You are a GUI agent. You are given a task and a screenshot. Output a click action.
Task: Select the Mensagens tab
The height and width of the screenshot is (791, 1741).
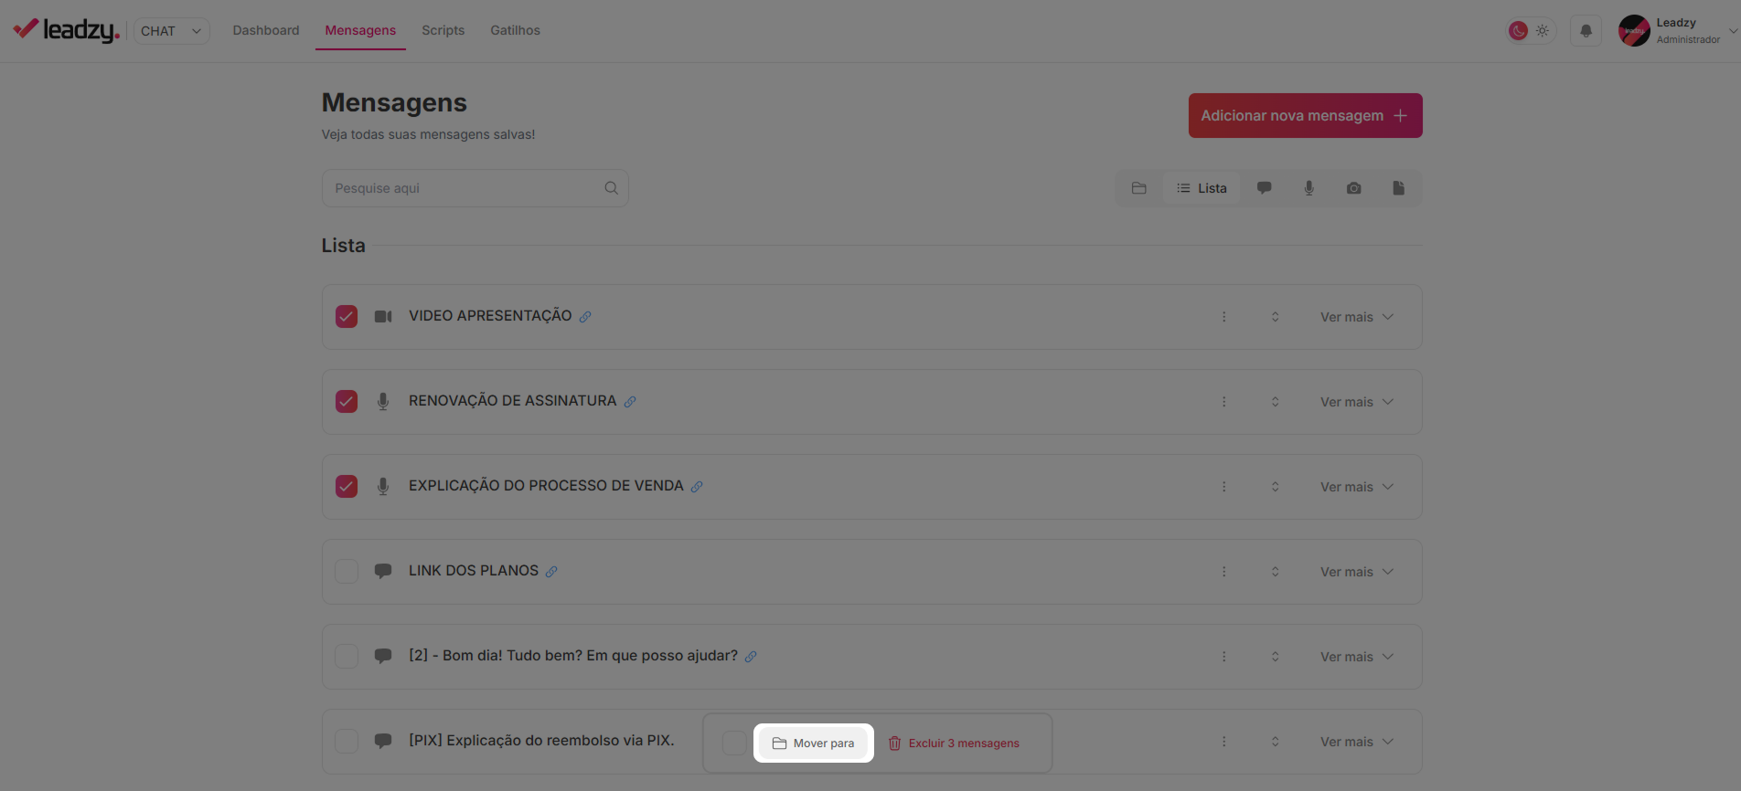[x=360, y=30]
